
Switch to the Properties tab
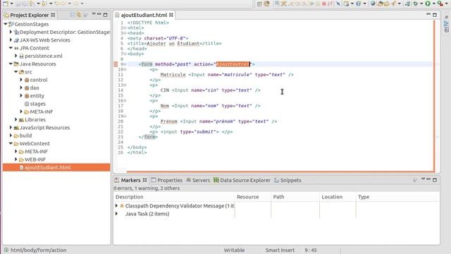[167, 181]
